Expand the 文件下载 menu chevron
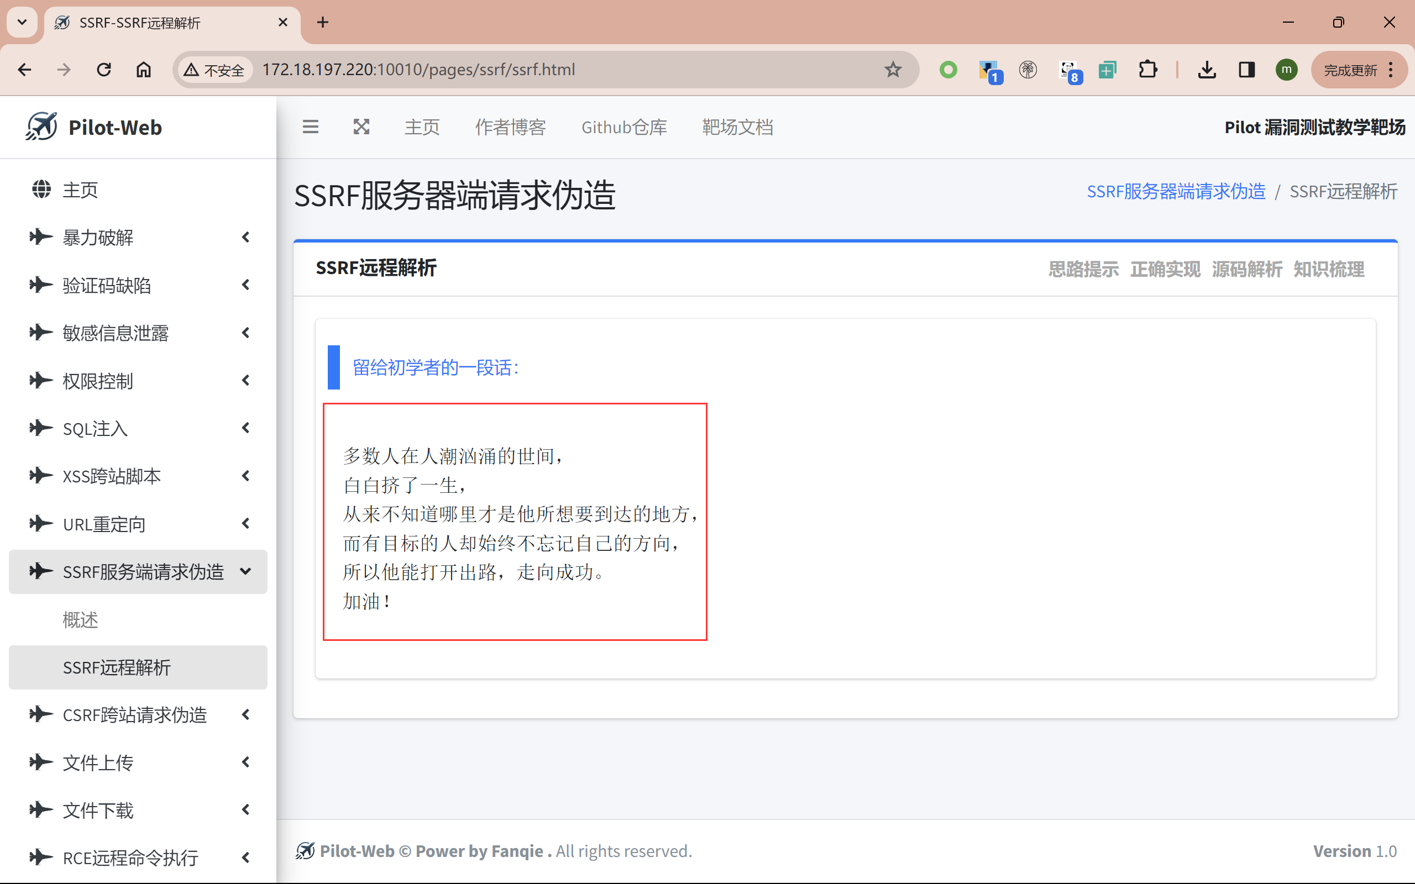The height and width of the screenshot is (884, 1415). pyautogui.click(x=245, y=811)
